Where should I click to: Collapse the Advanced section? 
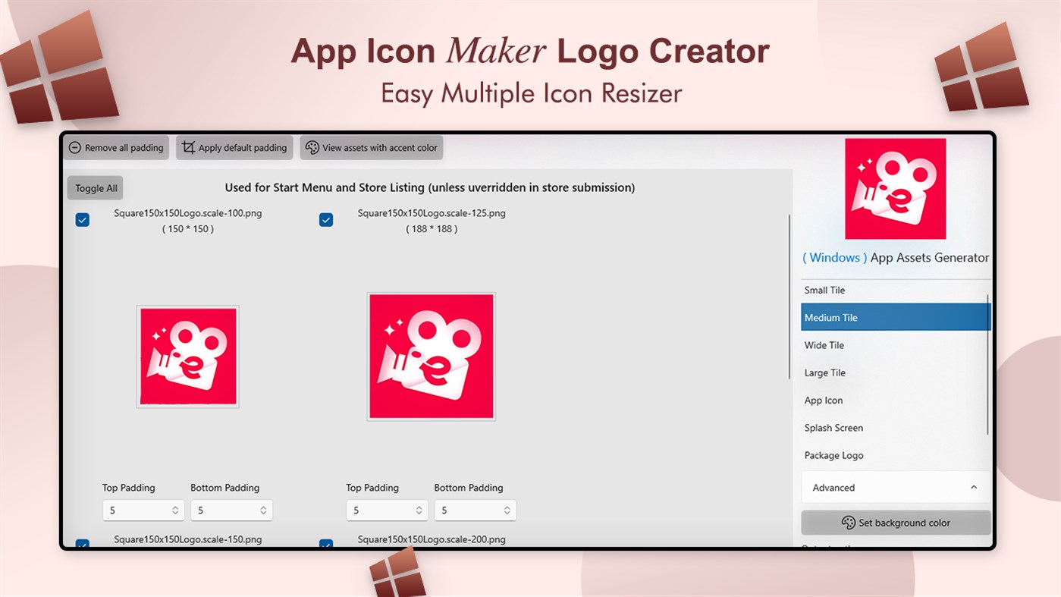(x=974, y=487)
